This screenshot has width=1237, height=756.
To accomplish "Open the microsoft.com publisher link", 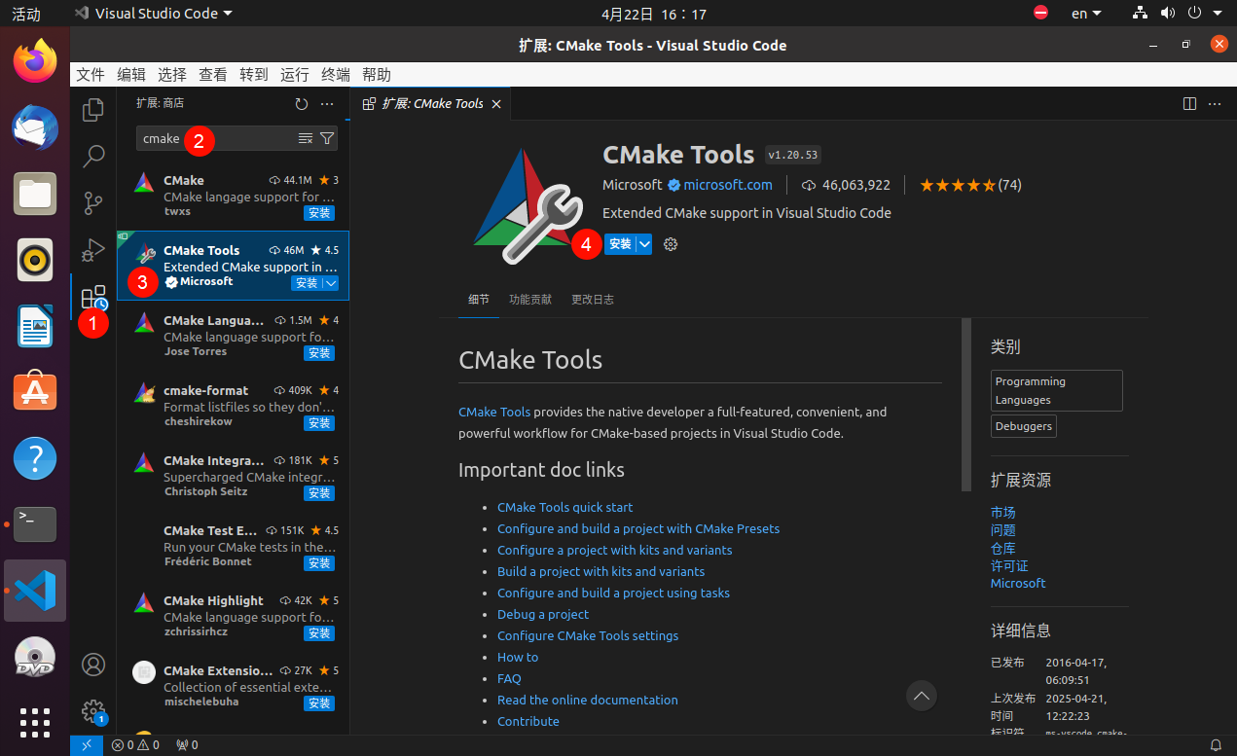I will 728,185.
